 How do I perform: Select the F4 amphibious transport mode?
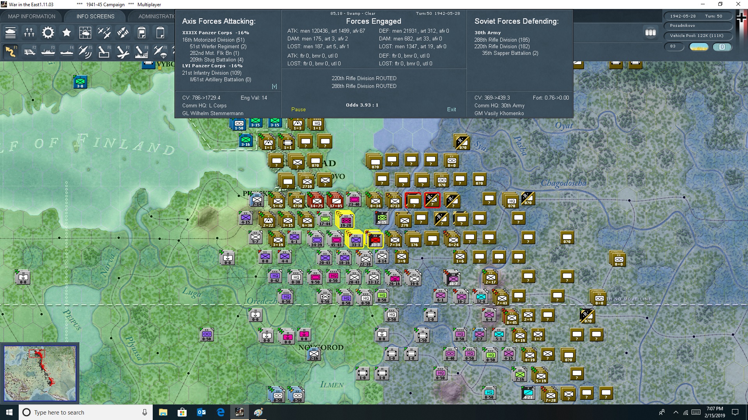pos(67,51)
